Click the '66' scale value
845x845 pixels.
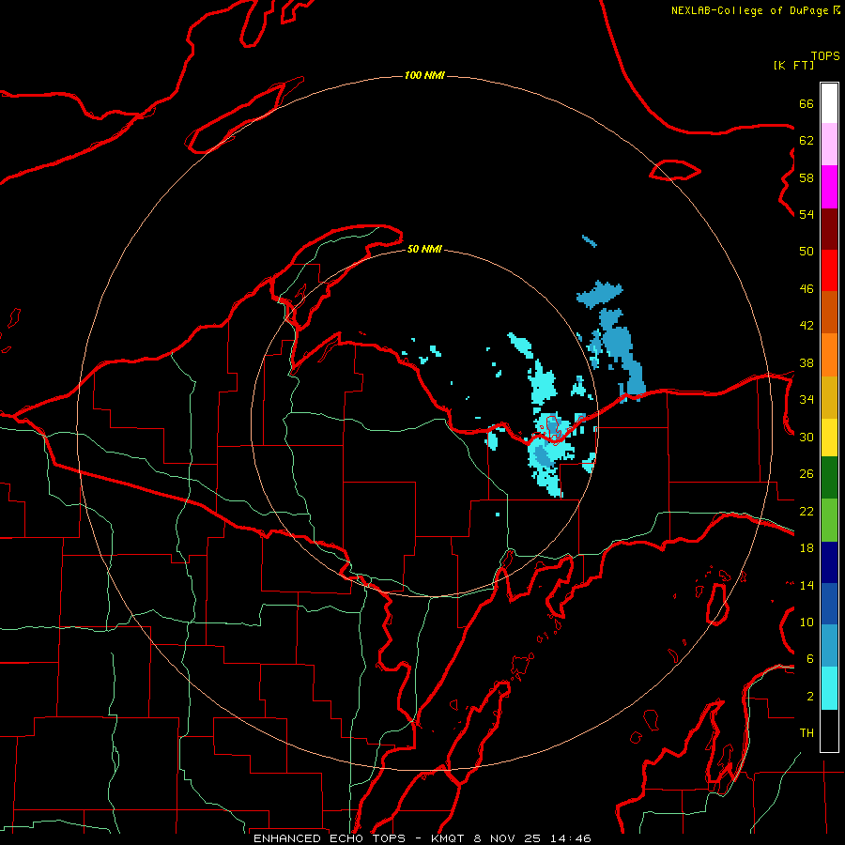[x=807, y=103]
